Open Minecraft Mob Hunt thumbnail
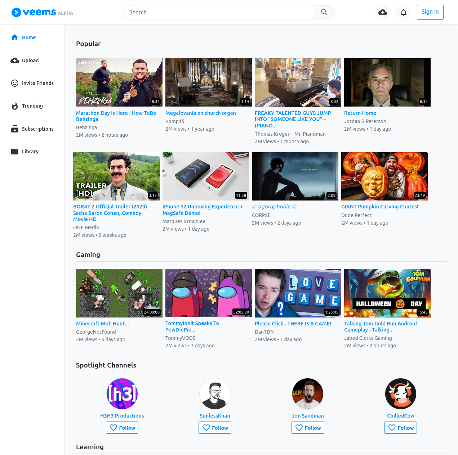The width and height of the screenshot is (458, 455). pos(119,293)
